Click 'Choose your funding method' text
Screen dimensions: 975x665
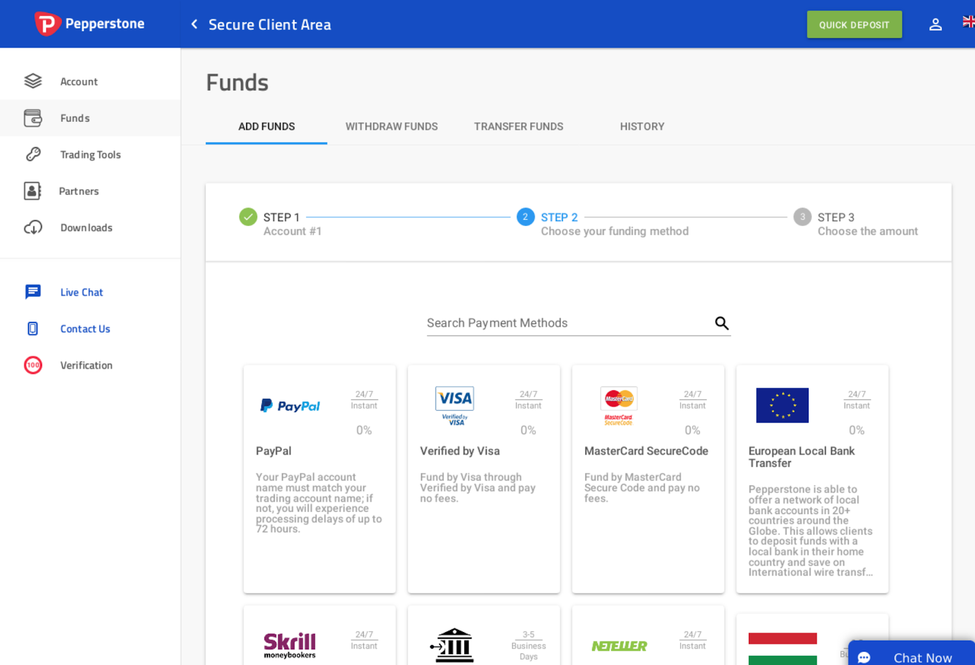(x=615, y=231)
